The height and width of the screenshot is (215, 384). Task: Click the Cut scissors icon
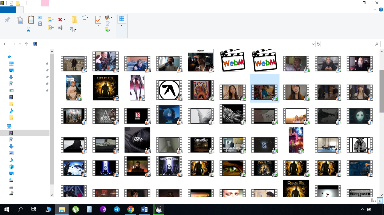(x=28, y=30)
